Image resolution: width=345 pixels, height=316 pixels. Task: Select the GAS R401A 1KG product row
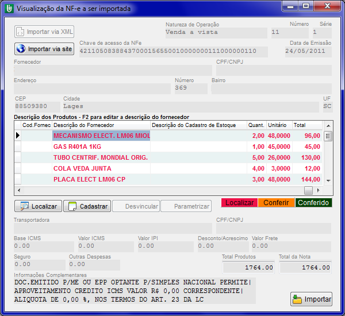pyautogui.click(x=101, y=147)
